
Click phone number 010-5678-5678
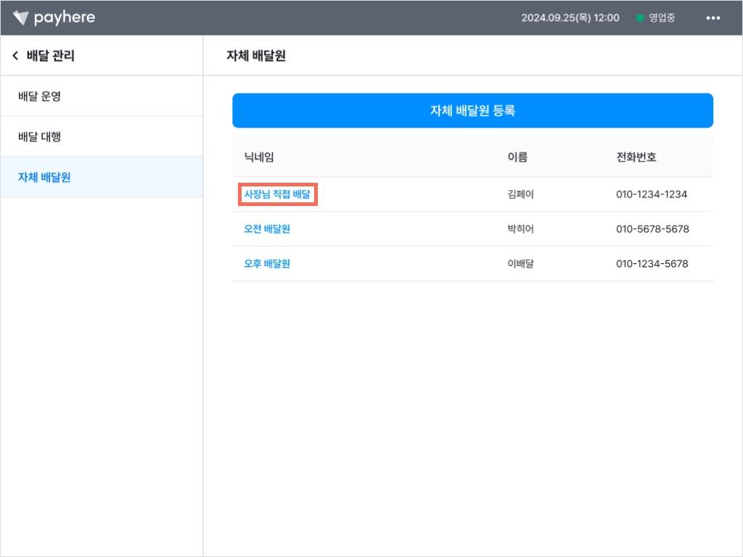click(x=652, y=228)
